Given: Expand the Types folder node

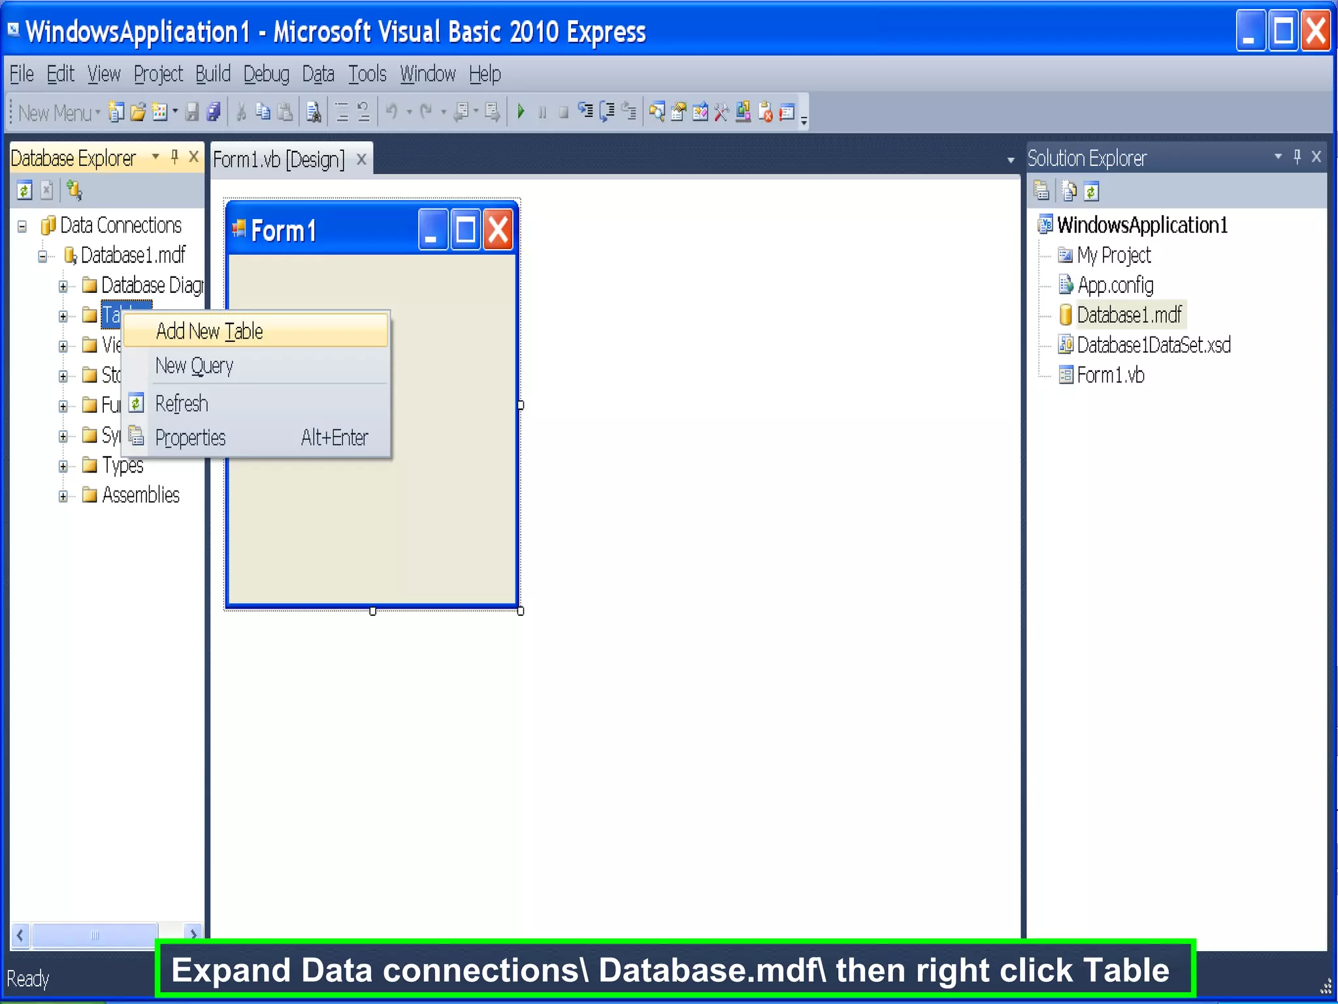Looking at the screenshot, I should (x=63, y=466).
